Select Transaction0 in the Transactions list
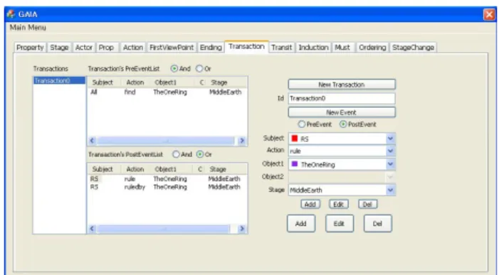 pos(59,81)
